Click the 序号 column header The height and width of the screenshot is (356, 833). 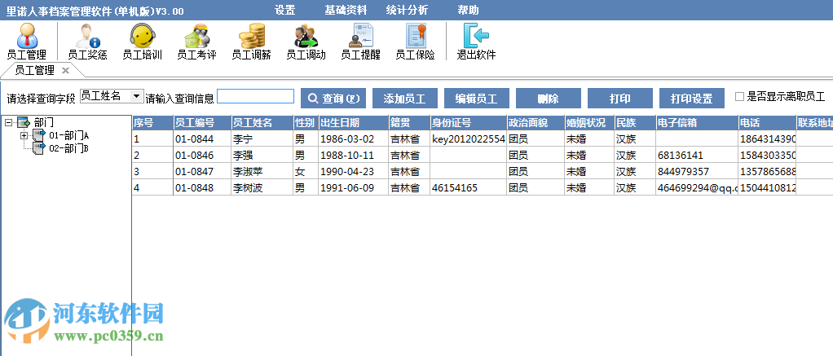(153, 123)
